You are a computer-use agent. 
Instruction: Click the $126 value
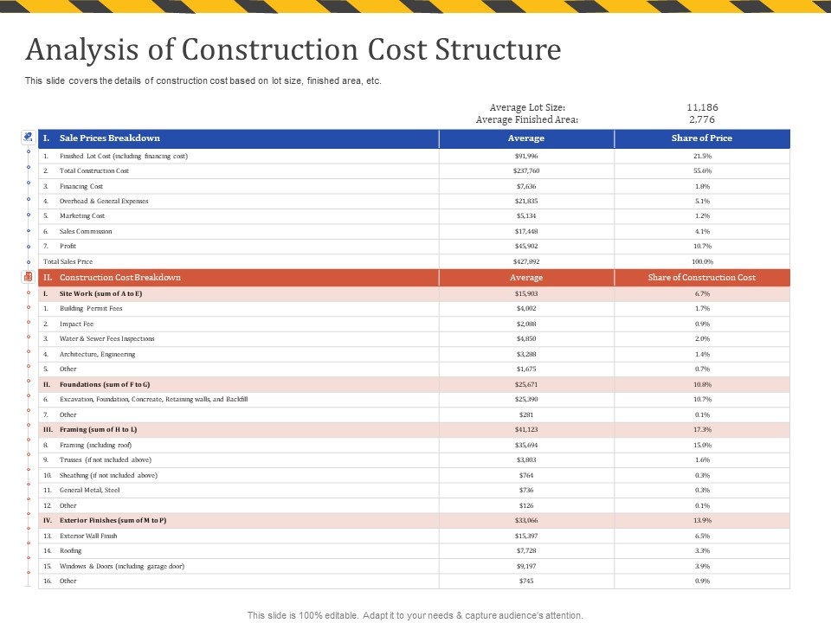526,506
